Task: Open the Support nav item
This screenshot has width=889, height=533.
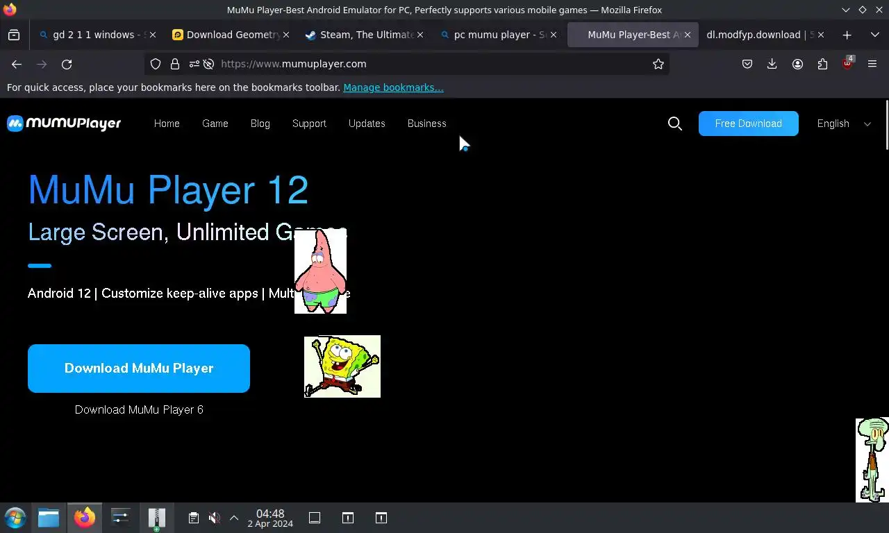Action: click(x=309, y=124)
